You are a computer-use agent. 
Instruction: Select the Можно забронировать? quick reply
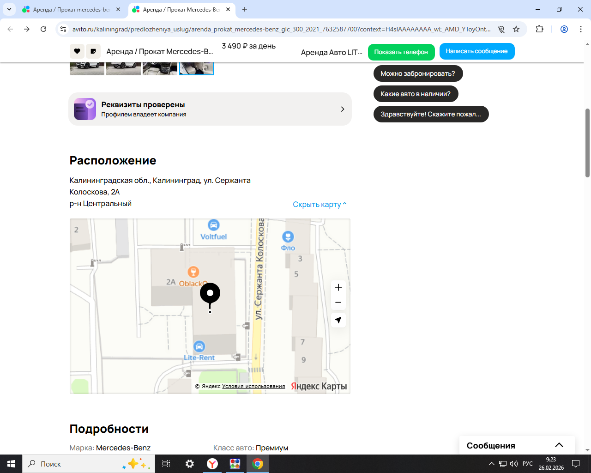coord(418,73)
